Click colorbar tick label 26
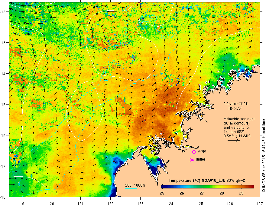This screenshot has height=206, width=266. click(x=182, y=193)
